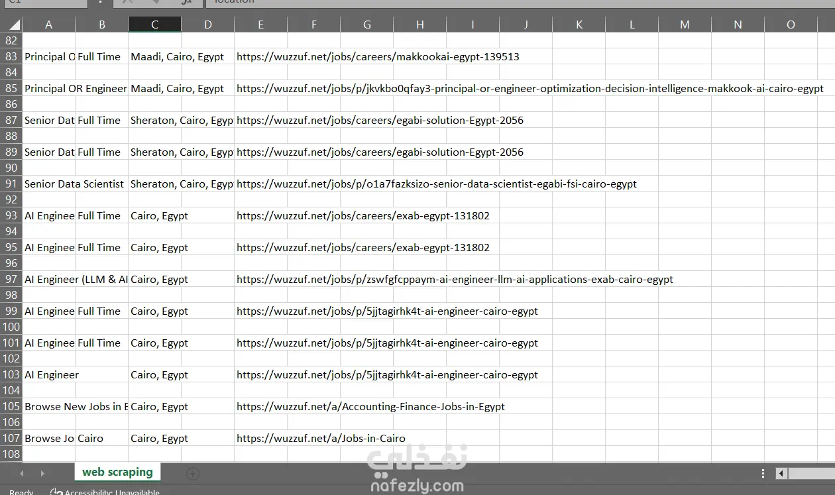This screenshot has width=835, height=495.
Task: Click the Select All corner triangle
Action: 15,25
